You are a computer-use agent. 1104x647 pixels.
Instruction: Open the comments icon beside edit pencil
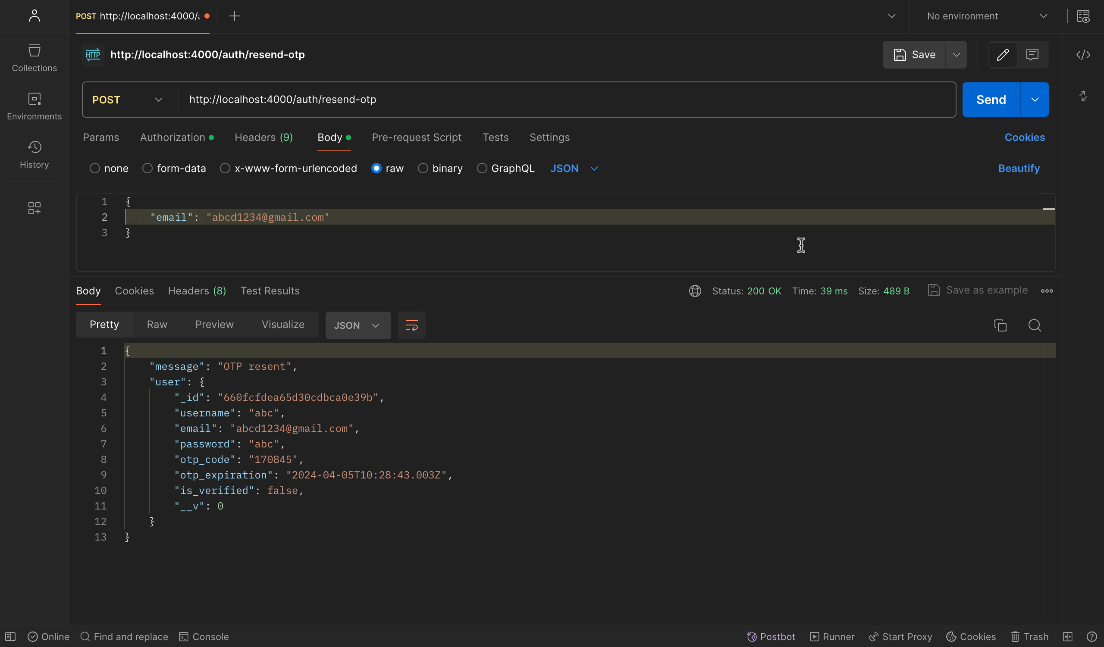1032,55
